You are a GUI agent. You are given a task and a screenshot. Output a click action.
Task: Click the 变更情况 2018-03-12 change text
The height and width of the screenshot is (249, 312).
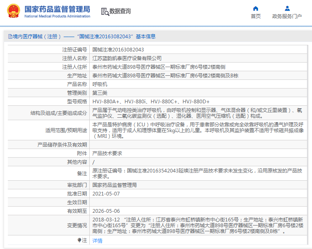pyautogui.click(x=198, y=225)
